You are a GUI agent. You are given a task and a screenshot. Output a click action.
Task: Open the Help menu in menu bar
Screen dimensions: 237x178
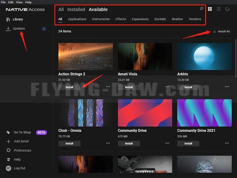click(28, 2)
